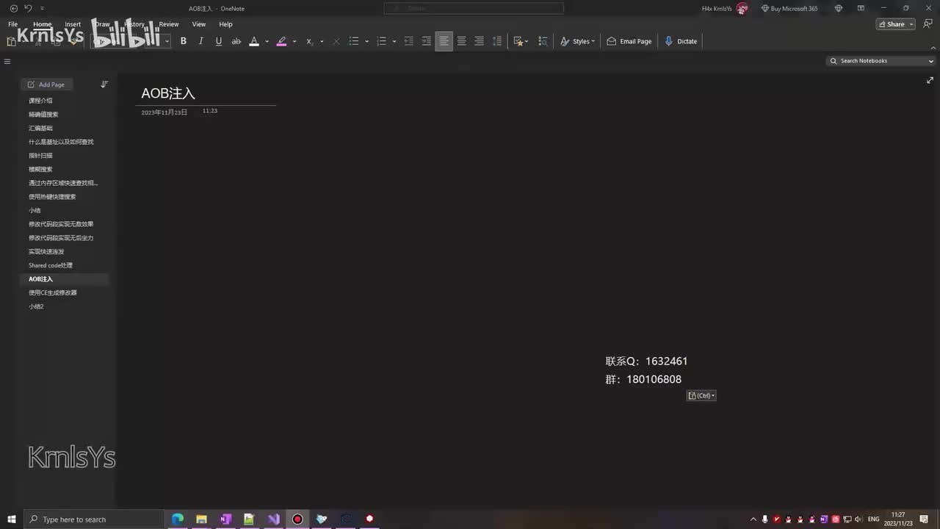Sort pages using the sort icon
The height and width of the screenshot is (529, 940).
click(104, 84)
